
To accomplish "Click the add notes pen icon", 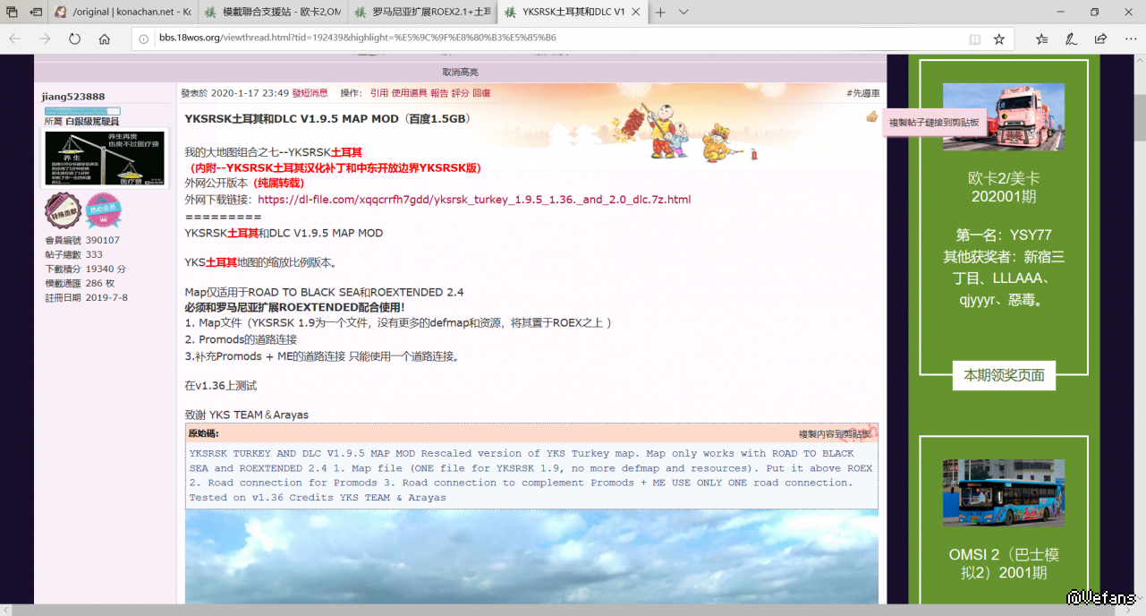I will coord(1071,39).
